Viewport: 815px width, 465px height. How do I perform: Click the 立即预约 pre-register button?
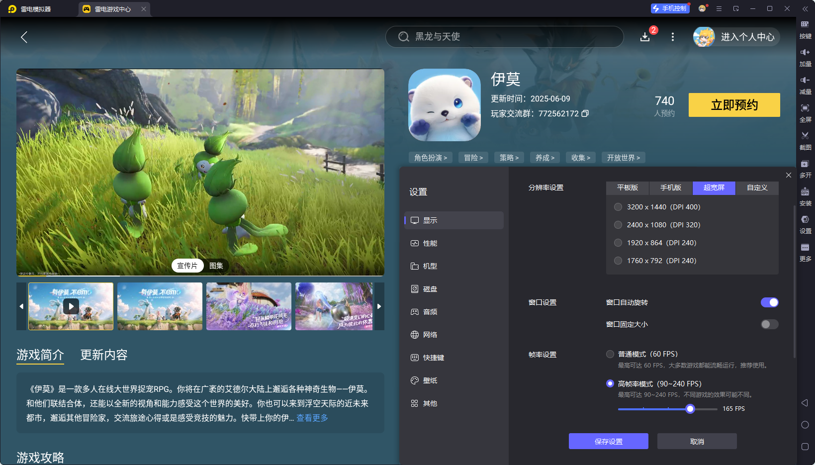tap(734, 105)
